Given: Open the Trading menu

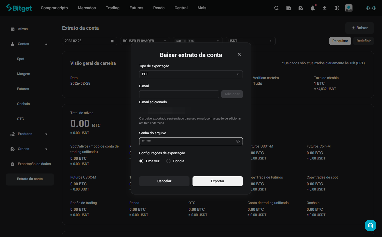Looking at the screenshot, I should 113,8.
